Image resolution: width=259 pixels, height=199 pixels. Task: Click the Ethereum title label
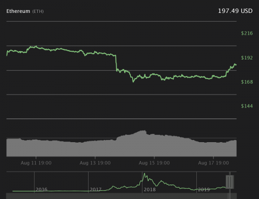(18, 11)
